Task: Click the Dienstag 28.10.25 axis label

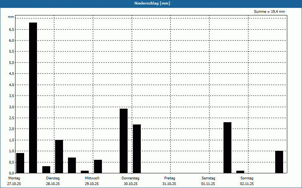Action: (x=53, y=181)
